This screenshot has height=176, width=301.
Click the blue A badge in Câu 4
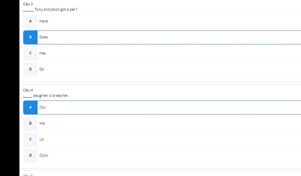point(30,107)
